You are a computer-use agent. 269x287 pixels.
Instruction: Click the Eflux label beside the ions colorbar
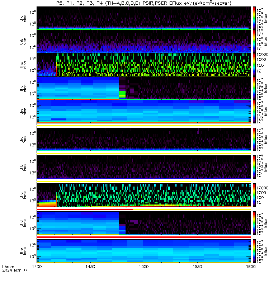tap(266, 251)
